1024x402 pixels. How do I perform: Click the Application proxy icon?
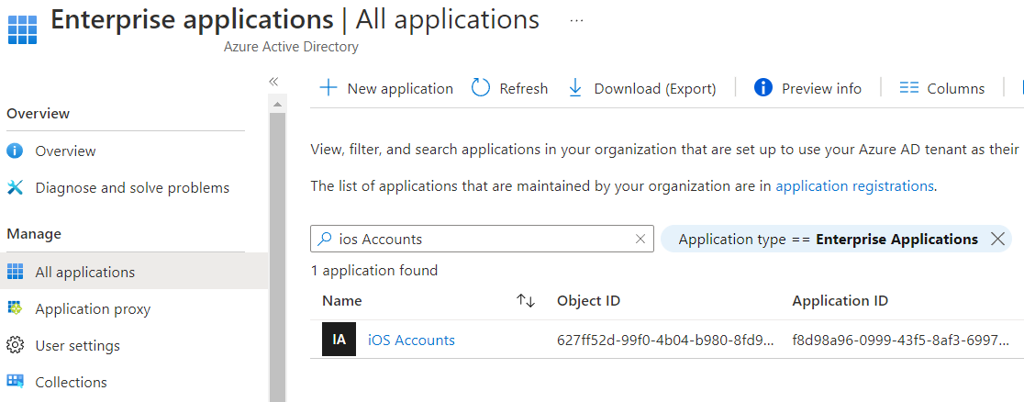(15, 307)
